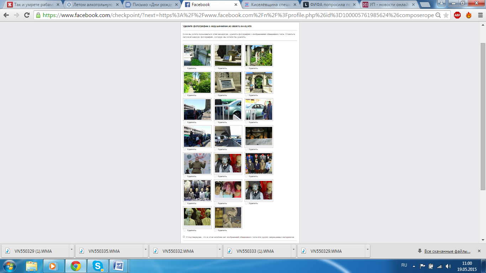The image size is (486, 273).
Task: Open the downloaded file VN550329.WMA
Action: tap(326, 251)
